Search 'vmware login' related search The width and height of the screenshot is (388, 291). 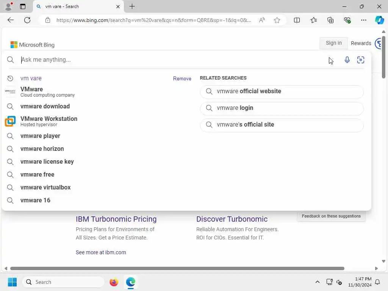[x=282, y=108]
